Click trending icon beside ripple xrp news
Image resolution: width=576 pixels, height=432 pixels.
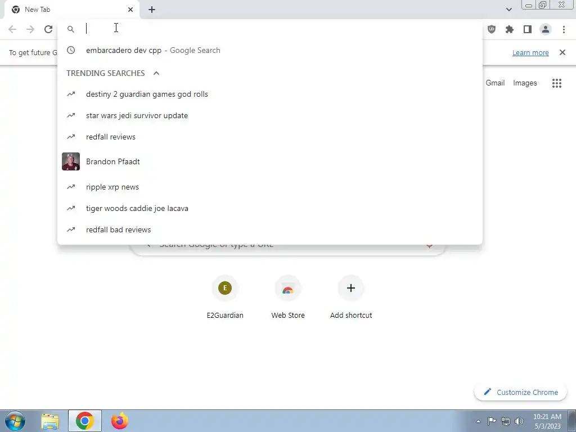(x=71, y=187)
